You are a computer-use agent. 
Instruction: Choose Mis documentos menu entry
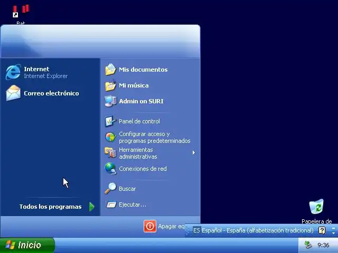[x=143, y=70]
